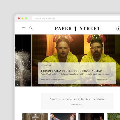Open the second article thumbnail
This screenshot has height=120, width=120.
point(63,117)
